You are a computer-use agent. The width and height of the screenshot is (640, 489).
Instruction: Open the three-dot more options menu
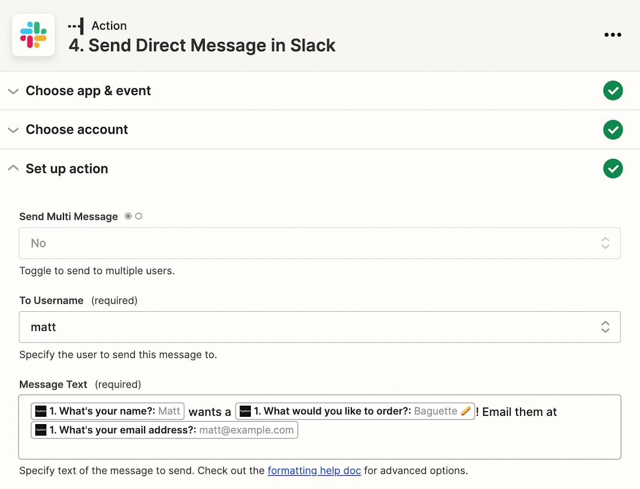click(x=613, y=35)
